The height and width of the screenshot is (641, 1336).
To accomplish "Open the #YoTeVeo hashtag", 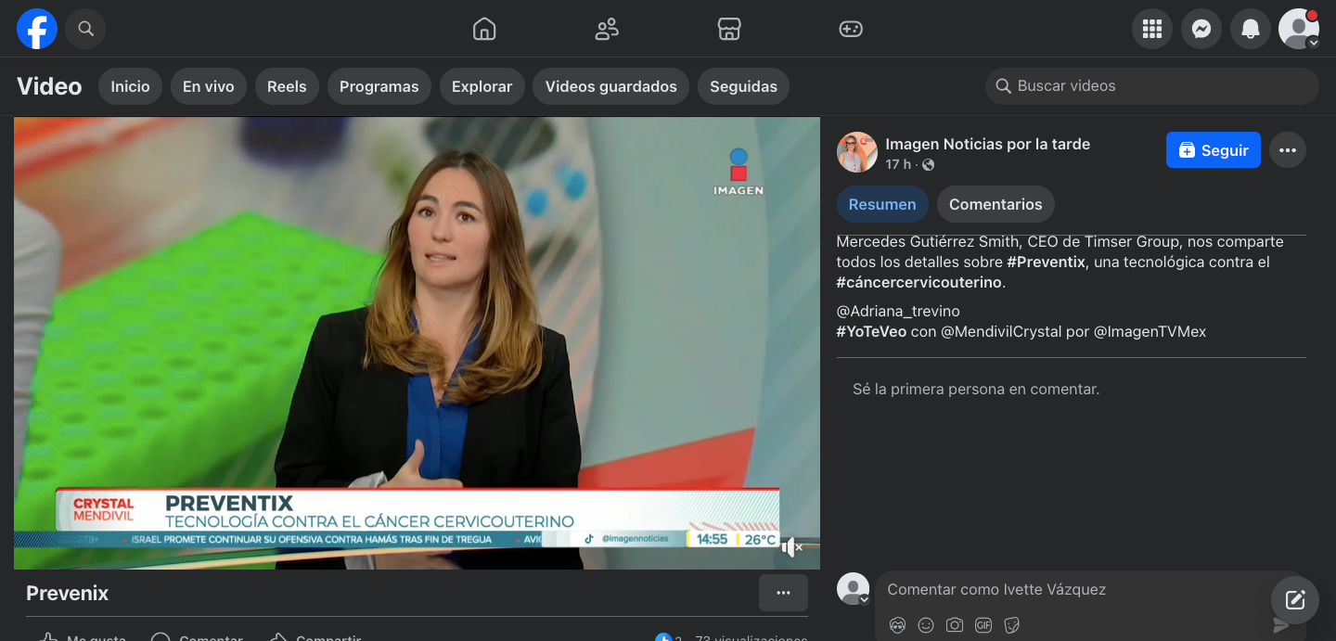I will (x=871, y=331).
